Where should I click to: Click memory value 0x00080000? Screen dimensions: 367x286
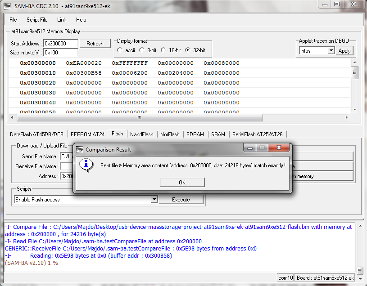pos(222,63)
